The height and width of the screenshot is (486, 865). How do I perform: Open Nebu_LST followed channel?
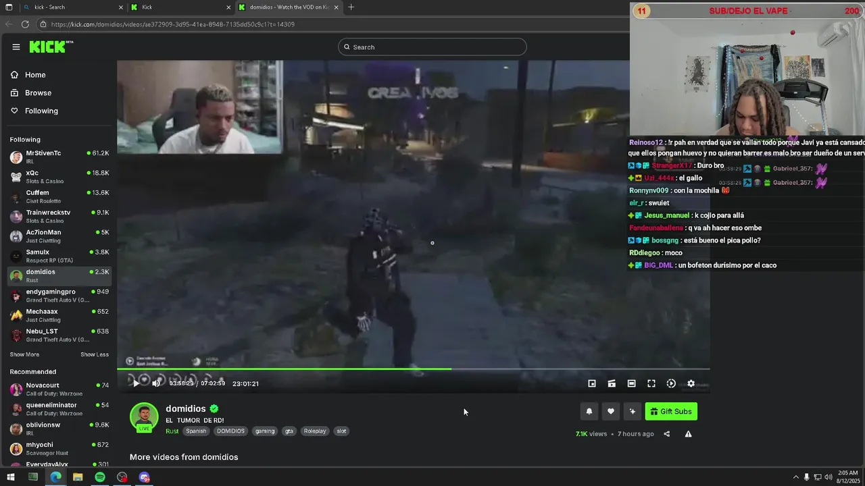coord(59,335)
